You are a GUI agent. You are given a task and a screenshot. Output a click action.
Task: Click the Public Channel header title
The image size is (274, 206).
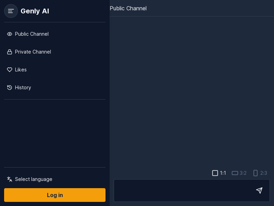[x=128, y=8]
